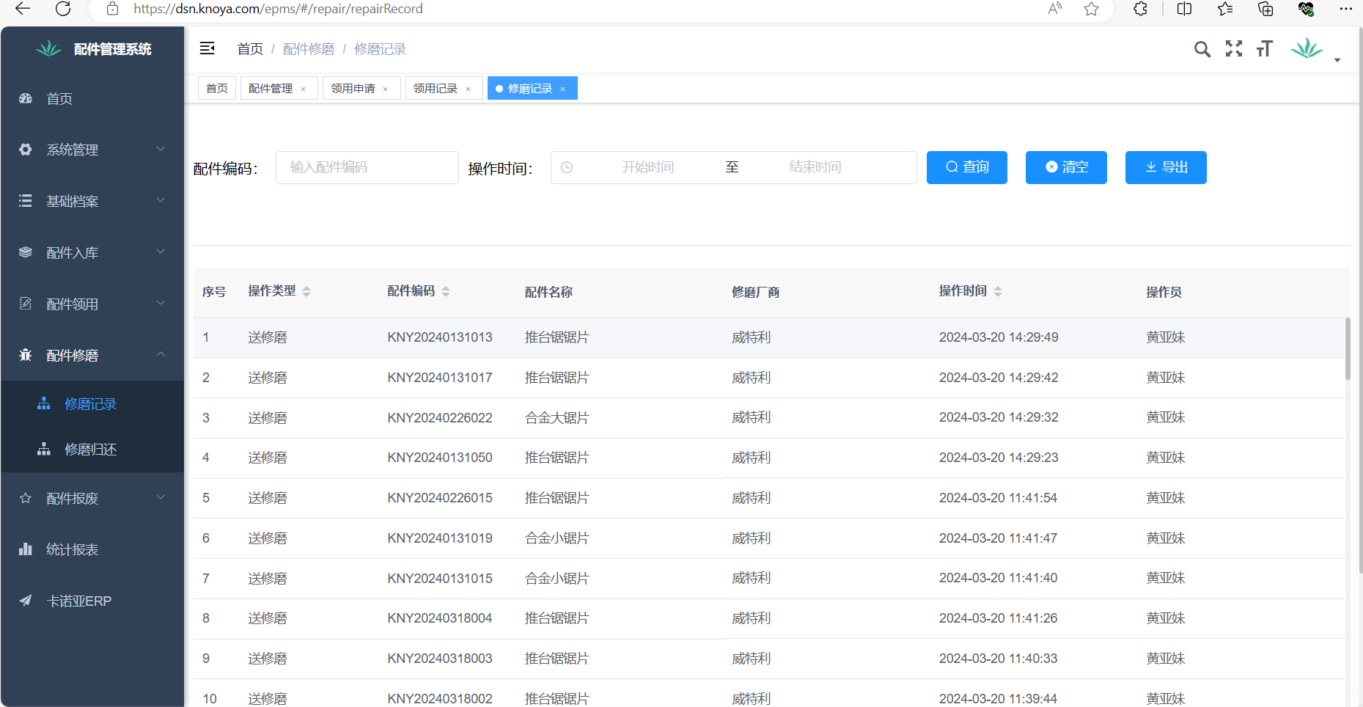Toggle fullscreen with the expand icon
The height and width of the screenshot is (707, 1363).
coord(1234,48)
